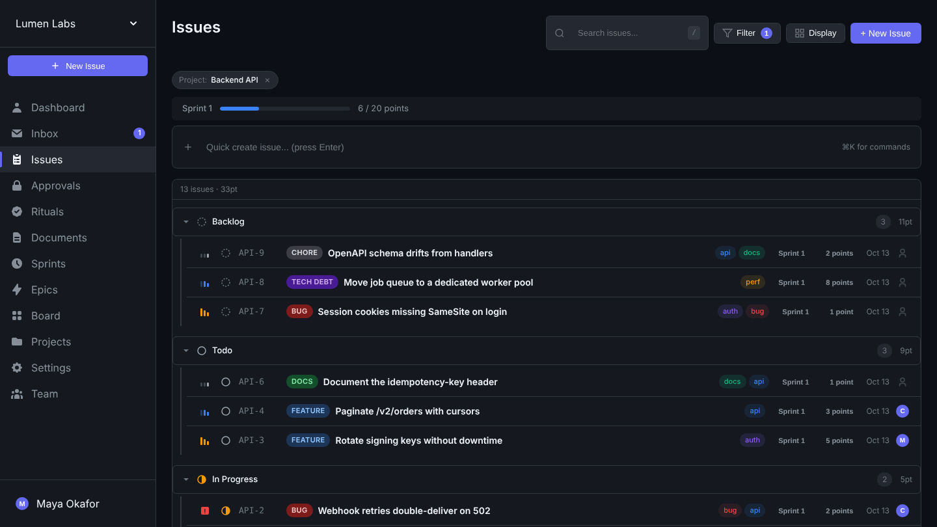Click the in-progress status icon of API-2
Screen dimensions: 937x527
[226, 511]
